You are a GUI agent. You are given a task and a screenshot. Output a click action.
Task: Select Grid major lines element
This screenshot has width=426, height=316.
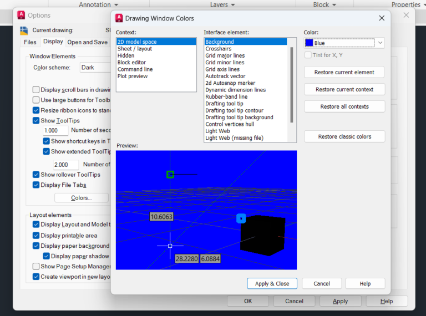pyautogui.click(x=246, y=55)
